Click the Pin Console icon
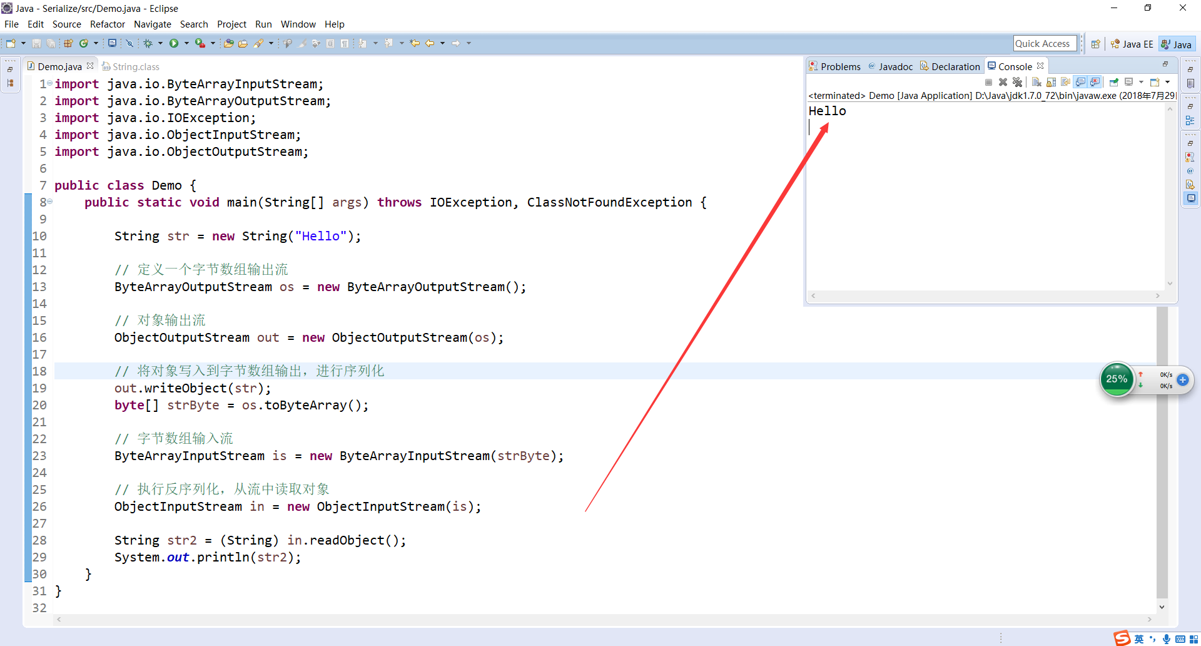The image size is (1201, 646). click(1113, 82)
